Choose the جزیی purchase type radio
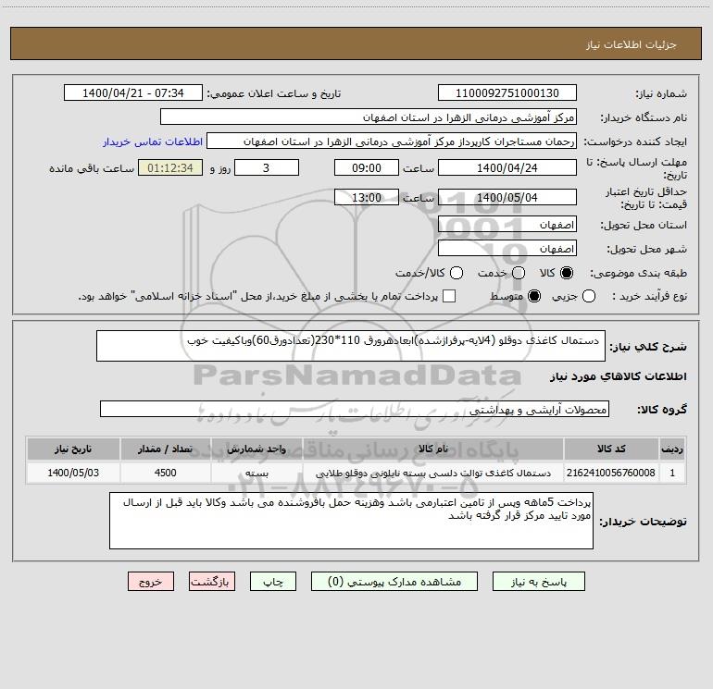The width and height of the screenshot is (713, 689). [x=589, y=296]
